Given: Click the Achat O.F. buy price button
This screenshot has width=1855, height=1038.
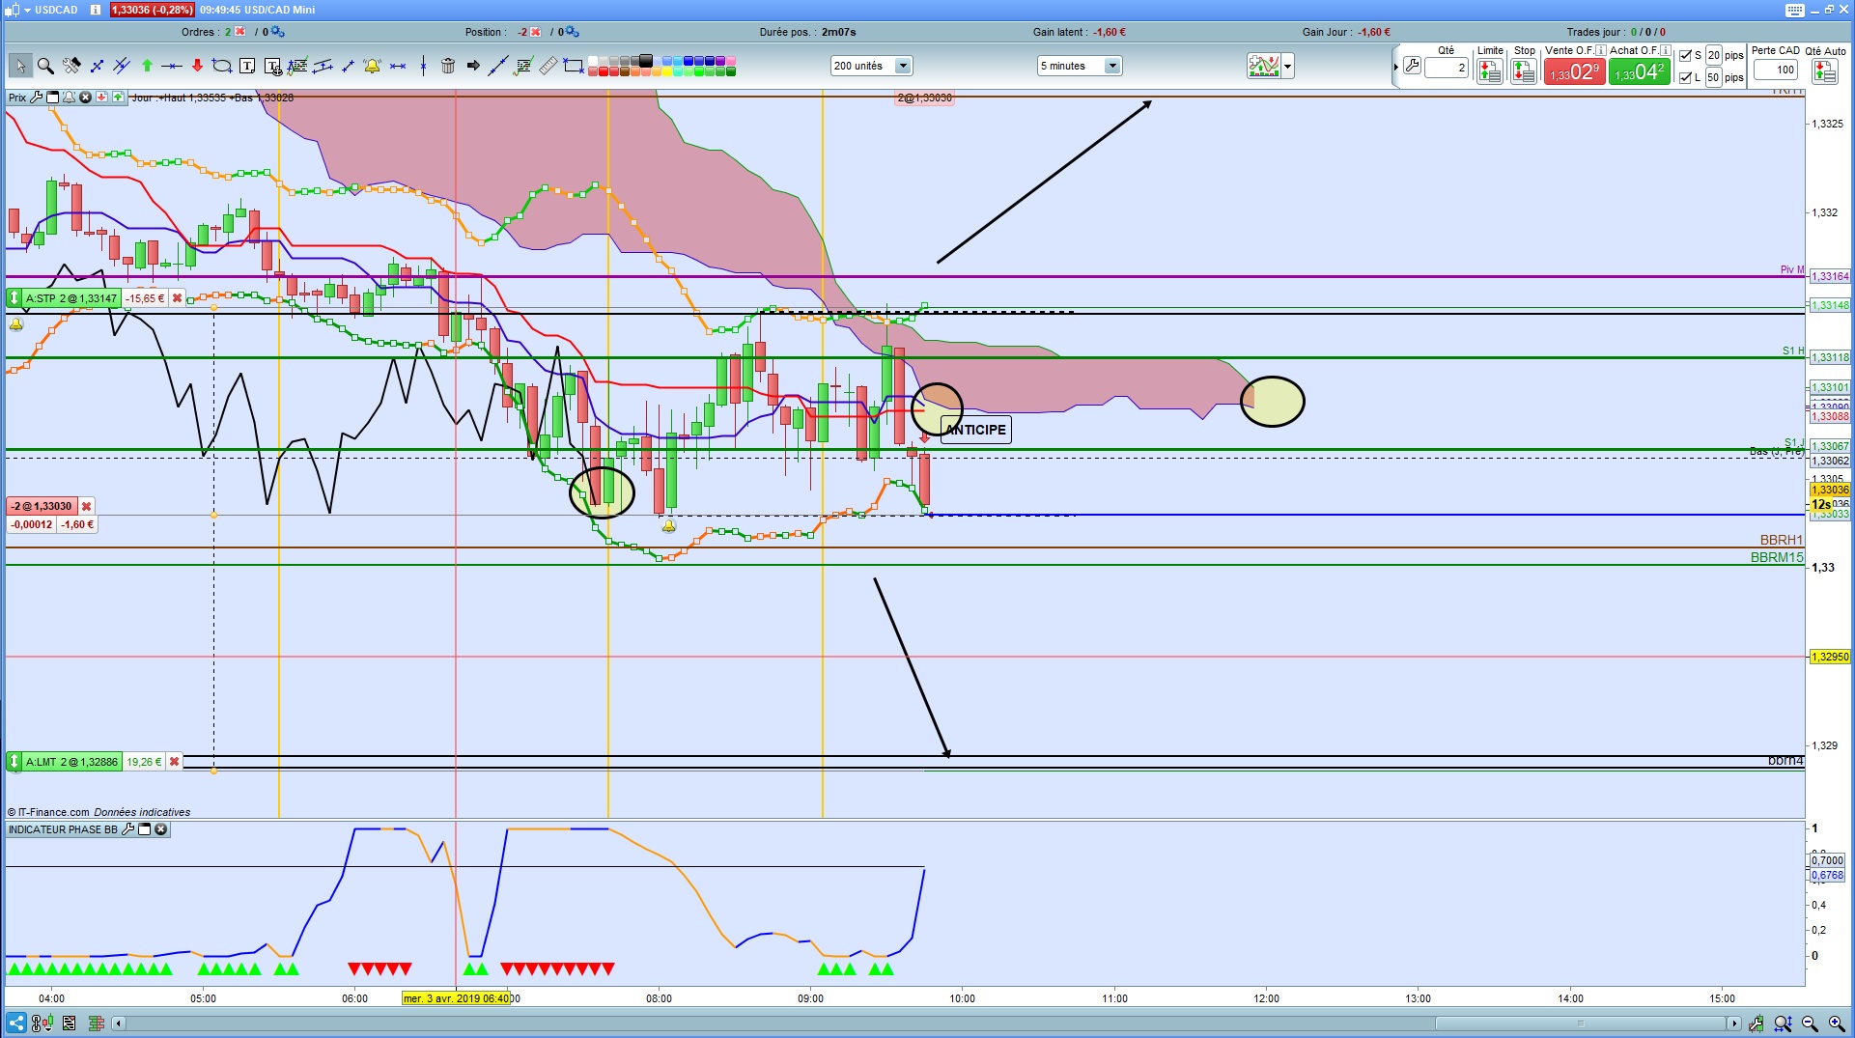Looking at the screenshot, I should (x=1639, y=71).
